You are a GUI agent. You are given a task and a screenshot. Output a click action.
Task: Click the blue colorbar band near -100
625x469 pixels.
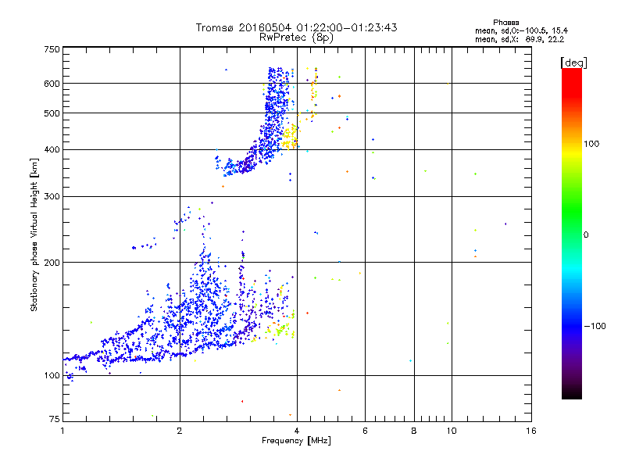[x=572, y=328]
